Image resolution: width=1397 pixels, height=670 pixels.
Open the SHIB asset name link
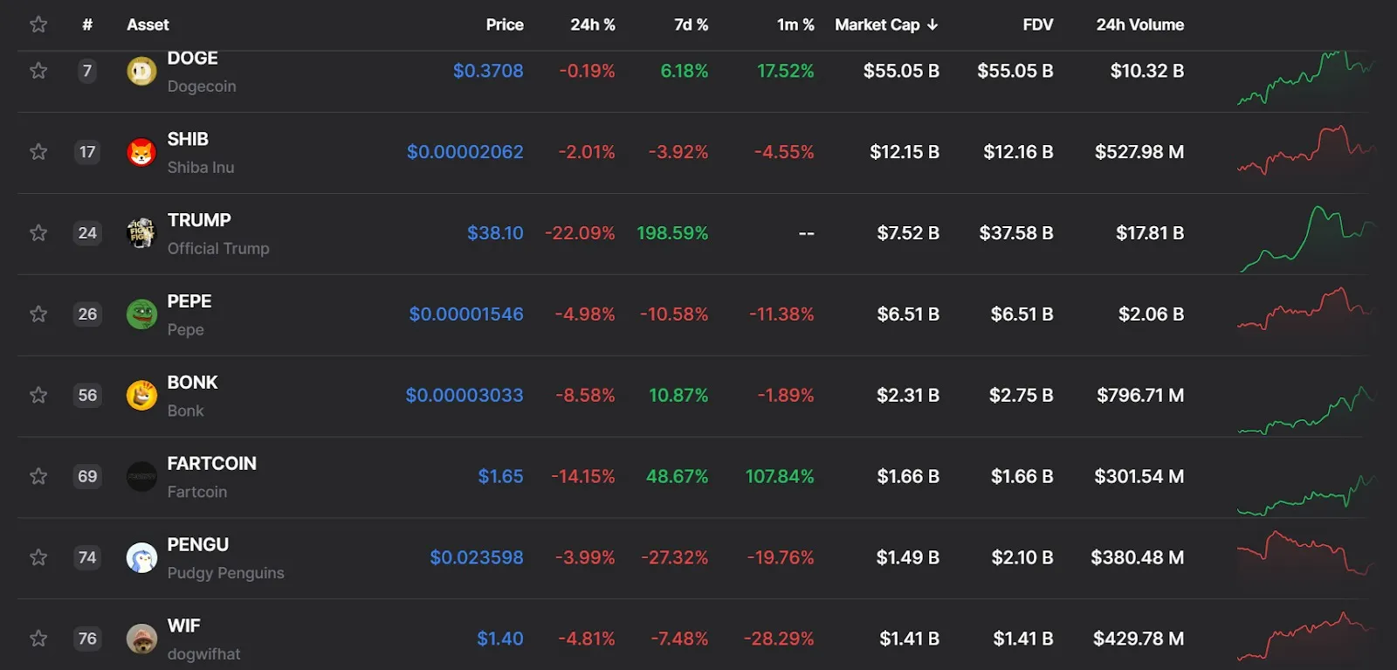(x=188, y=140)
